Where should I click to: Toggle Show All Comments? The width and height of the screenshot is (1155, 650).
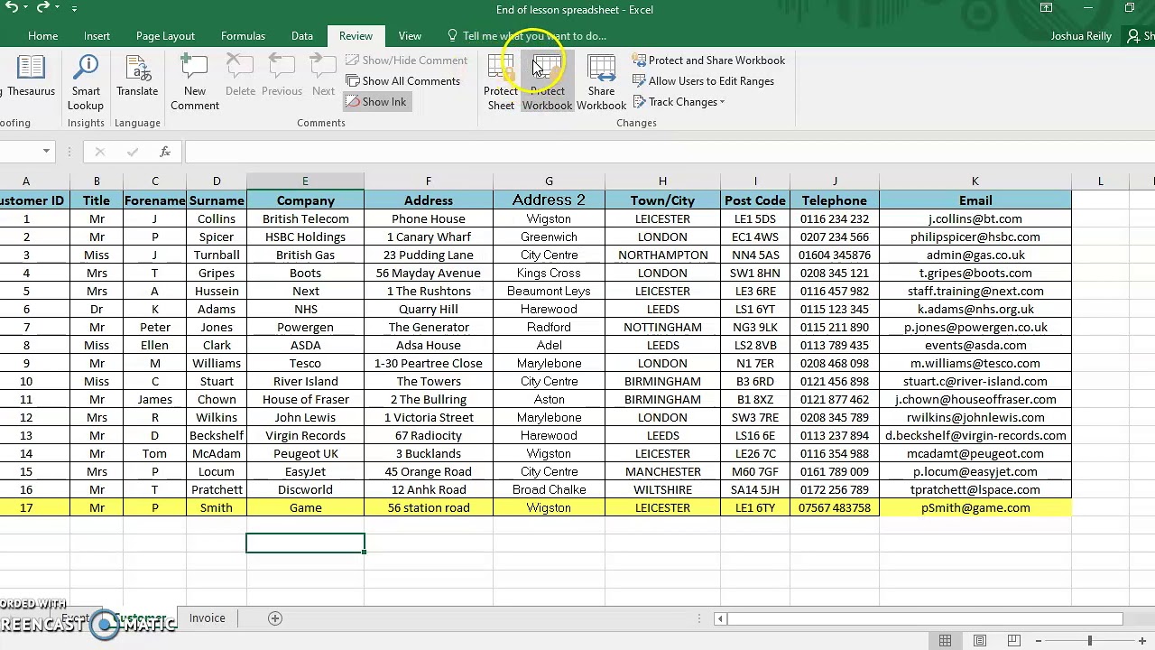click(x=402, y=81)
